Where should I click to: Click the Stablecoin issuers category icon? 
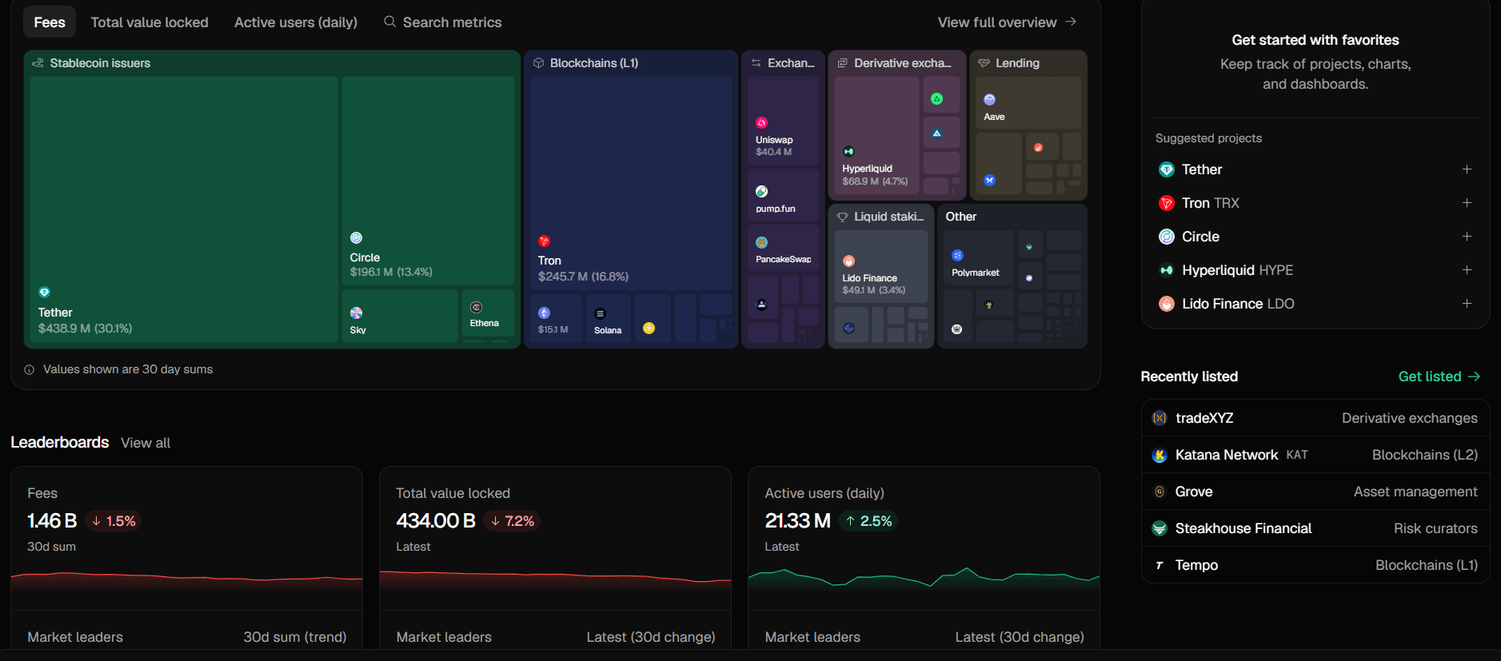point(38,63)
